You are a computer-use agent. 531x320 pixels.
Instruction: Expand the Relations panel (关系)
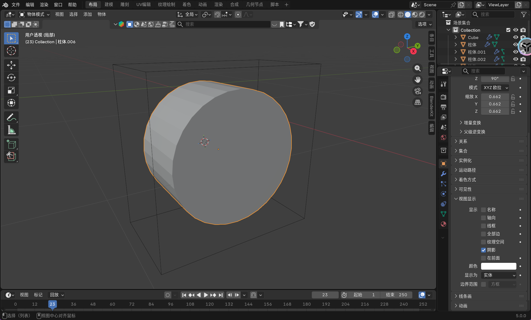click(463, 141)
